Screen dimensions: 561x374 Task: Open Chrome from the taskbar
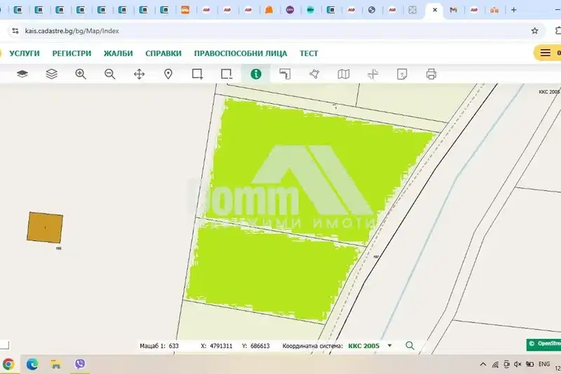point(8,364)
